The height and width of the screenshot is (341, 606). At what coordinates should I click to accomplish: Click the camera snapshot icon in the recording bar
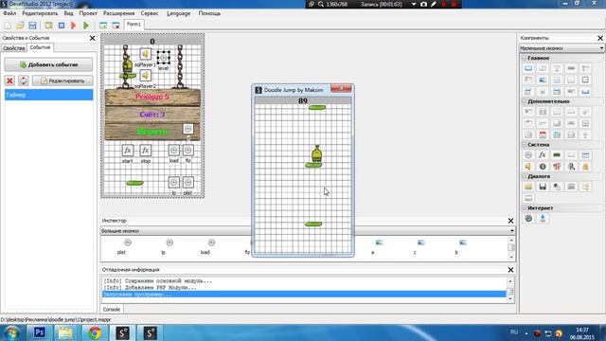click(423, 4)
